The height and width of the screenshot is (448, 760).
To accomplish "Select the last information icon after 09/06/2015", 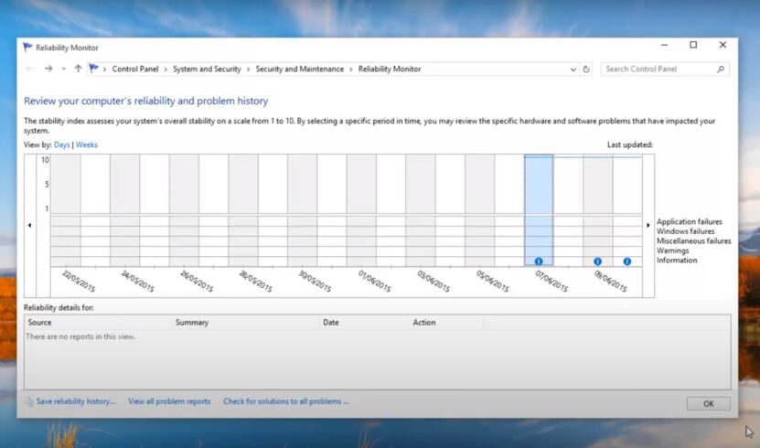I will click(x=627, y=261).
